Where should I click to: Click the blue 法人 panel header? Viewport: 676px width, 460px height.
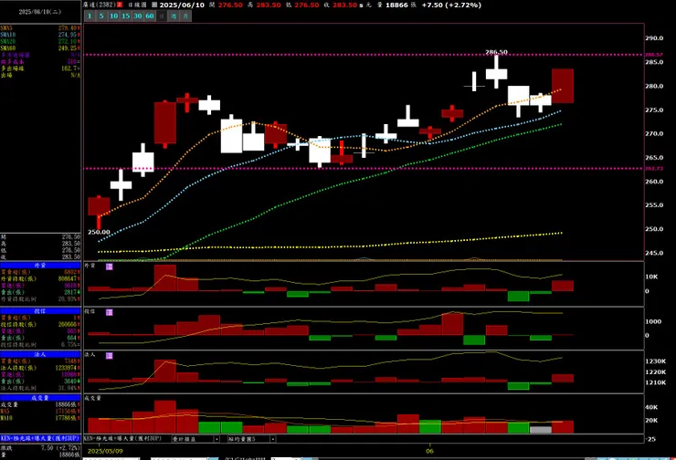[x=40, y=354]
